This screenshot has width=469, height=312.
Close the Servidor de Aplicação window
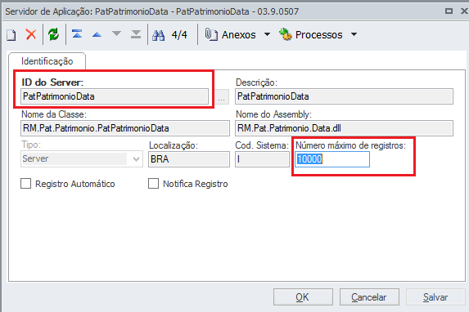coord(465,11)
